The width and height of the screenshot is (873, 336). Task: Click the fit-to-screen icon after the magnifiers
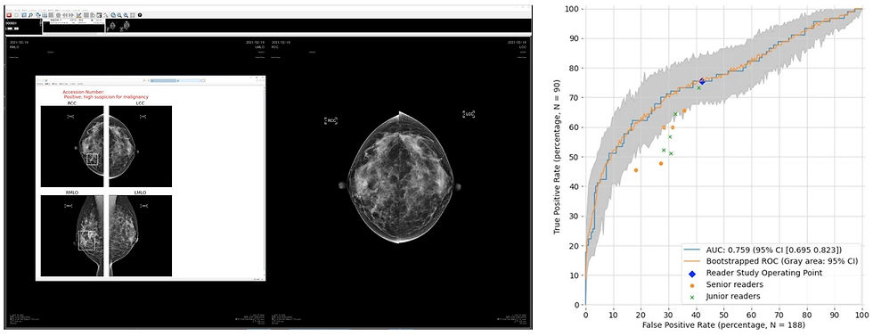133,15
